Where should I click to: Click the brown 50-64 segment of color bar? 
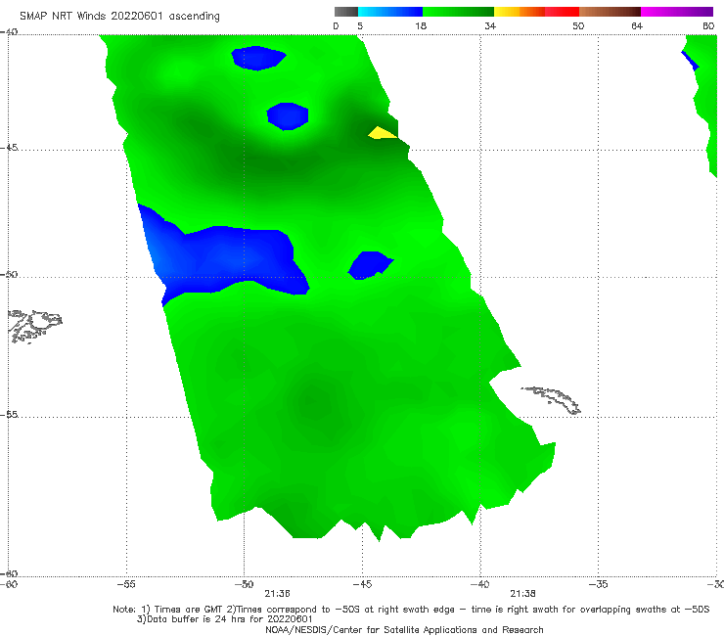click(610, 12)
